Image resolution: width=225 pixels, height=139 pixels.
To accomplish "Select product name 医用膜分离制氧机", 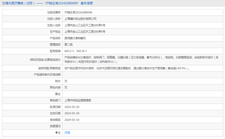I will (75, 38).
